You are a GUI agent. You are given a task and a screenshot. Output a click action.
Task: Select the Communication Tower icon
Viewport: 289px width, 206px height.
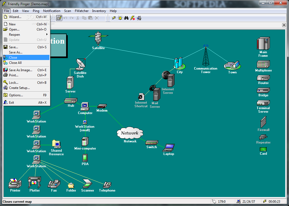click(x=206, y=55)
